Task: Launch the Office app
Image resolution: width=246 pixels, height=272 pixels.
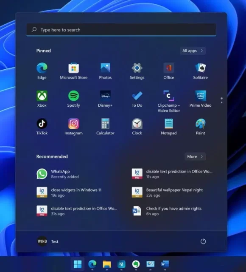Action: pyautogui.click(x=169, y=71)
